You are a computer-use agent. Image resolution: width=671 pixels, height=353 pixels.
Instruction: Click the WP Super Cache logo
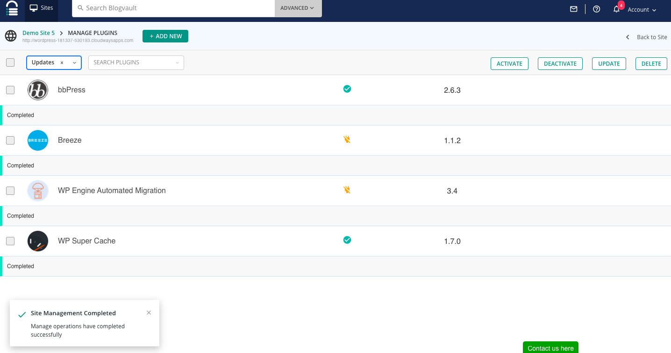tap(38, 241)
